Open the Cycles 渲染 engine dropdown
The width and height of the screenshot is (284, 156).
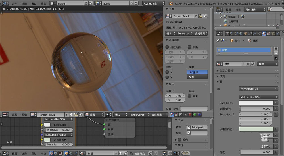coord(153,3)
